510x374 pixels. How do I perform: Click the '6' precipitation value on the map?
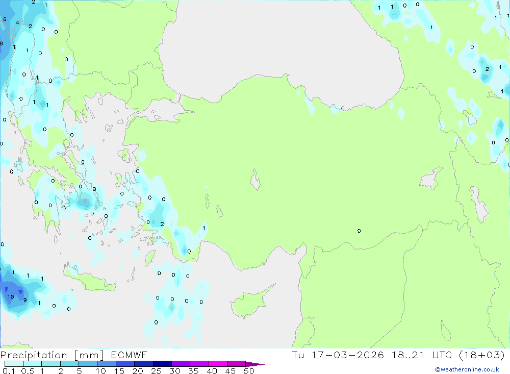click(x=5, y=19)
